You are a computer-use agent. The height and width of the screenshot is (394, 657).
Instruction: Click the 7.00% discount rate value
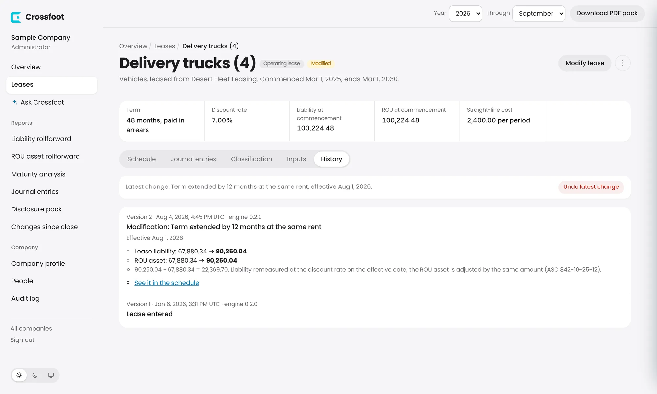coord(222,120)
